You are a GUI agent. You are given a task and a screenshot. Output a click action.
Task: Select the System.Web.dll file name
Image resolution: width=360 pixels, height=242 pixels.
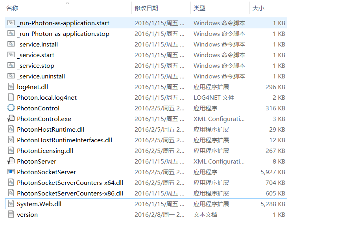click(39, 204)
